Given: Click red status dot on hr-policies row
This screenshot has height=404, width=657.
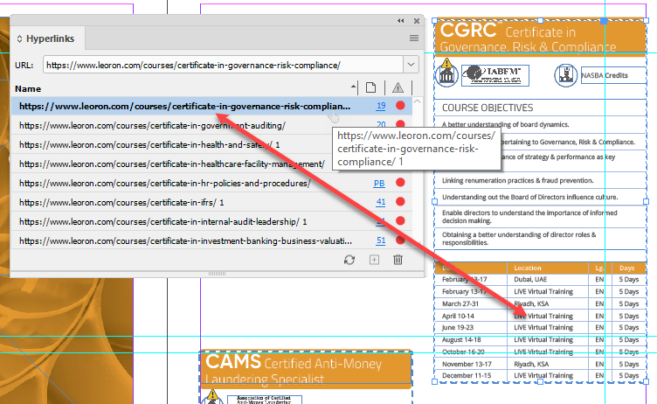Looking at the screenshot, I should pyautogui.click(x=400, y=183).
